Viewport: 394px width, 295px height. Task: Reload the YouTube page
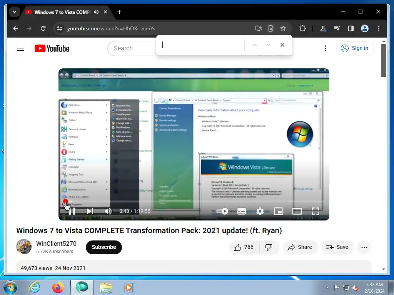tap(43, 28)
